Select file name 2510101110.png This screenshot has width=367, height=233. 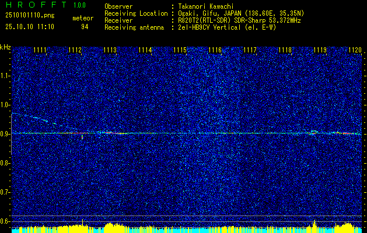pyautogui.click(x=30, y=16)
